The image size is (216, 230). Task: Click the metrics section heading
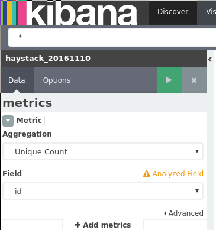[x=27, y=103]
